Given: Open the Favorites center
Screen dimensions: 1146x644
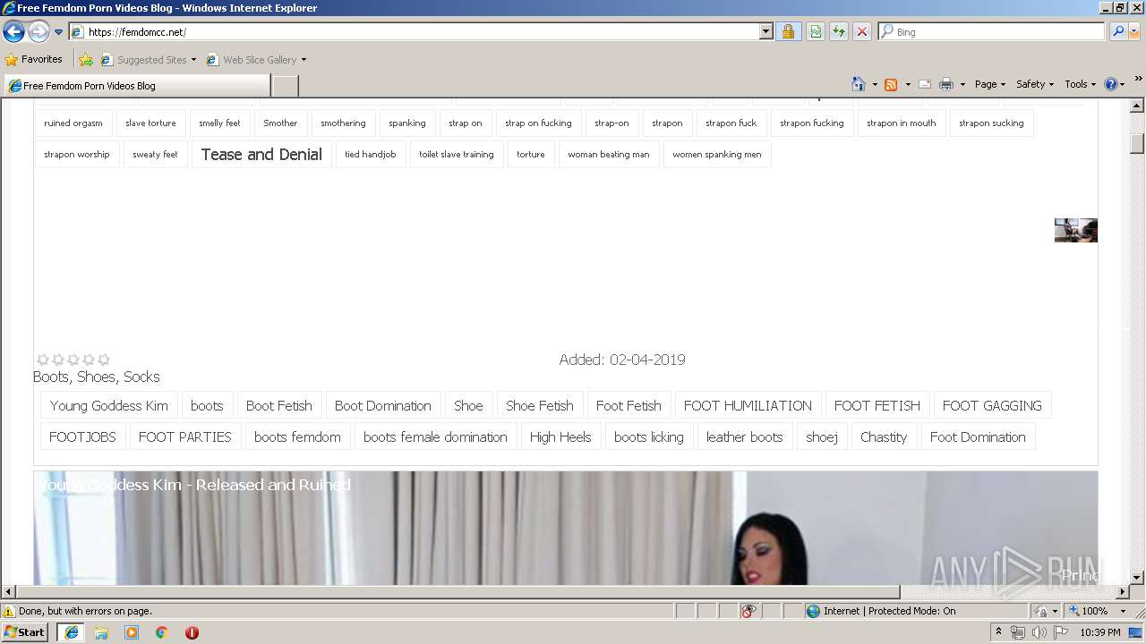Looking at the screenshot, I should (x=34, y=59).
